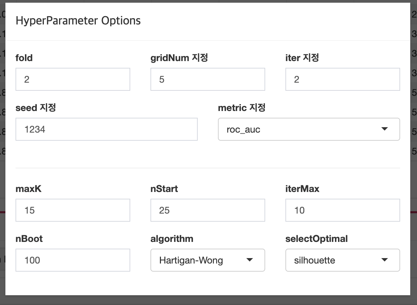Viewport: 417px width, 305px height.
Task: Select the nStart field containing 25
Action: tap(207, 210)
